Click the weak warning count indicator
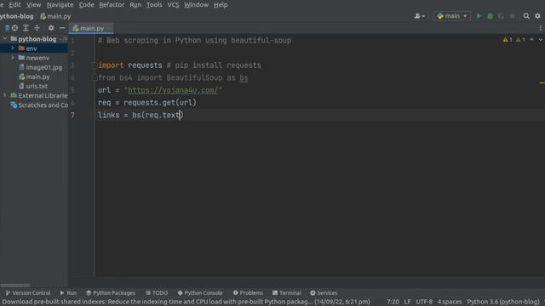Image resolution: width=545 pixels, height=306 pixels. point(520,40)
